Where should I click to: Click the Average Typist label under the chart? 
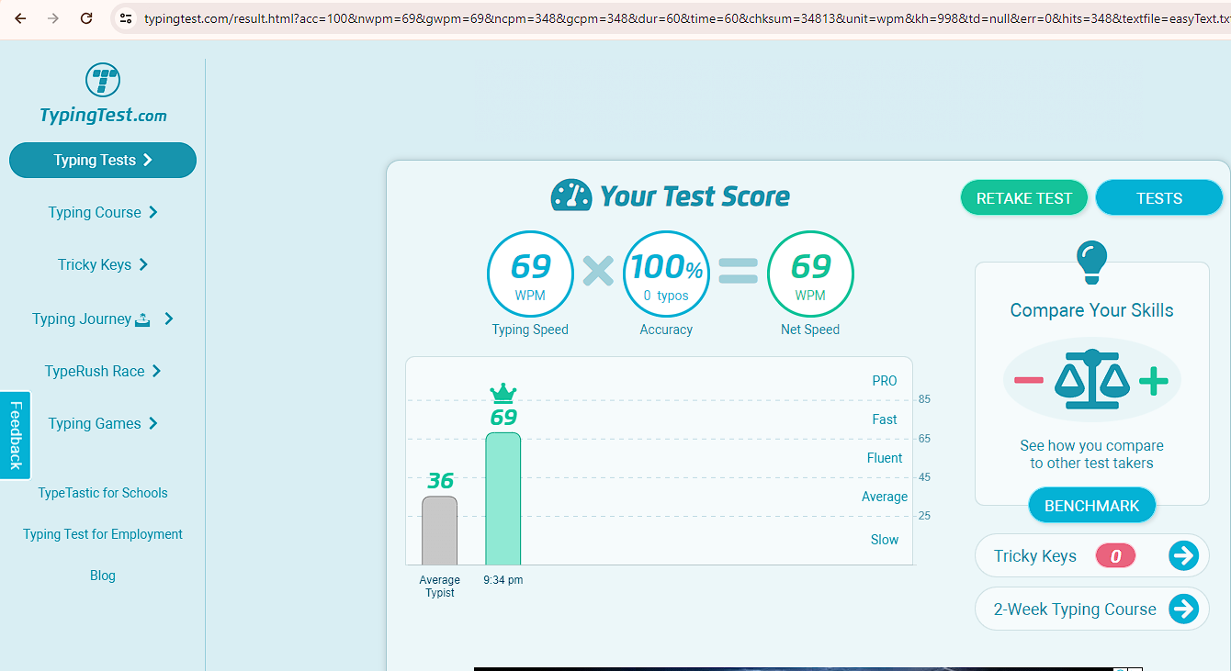click(439, 587)
